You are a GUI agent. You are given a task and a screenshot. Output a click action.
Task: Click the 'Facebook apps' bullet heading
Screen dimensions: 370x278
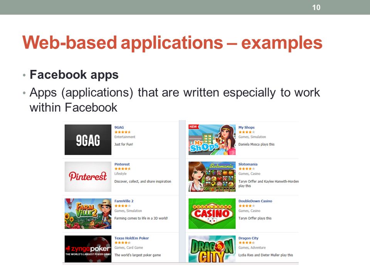[74, 75]
